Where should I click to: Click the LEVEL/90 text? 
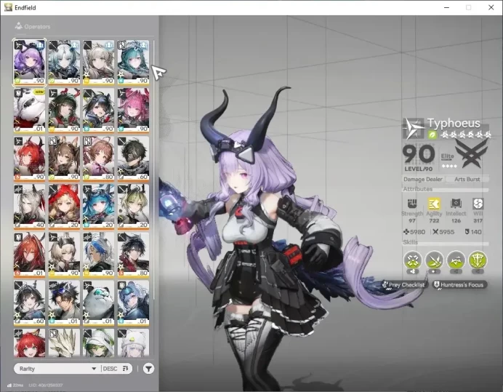coord(418,169)
